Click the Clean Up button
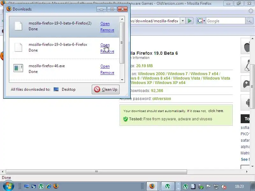Viewport: 255px width, 191px height. pos(106,89)
